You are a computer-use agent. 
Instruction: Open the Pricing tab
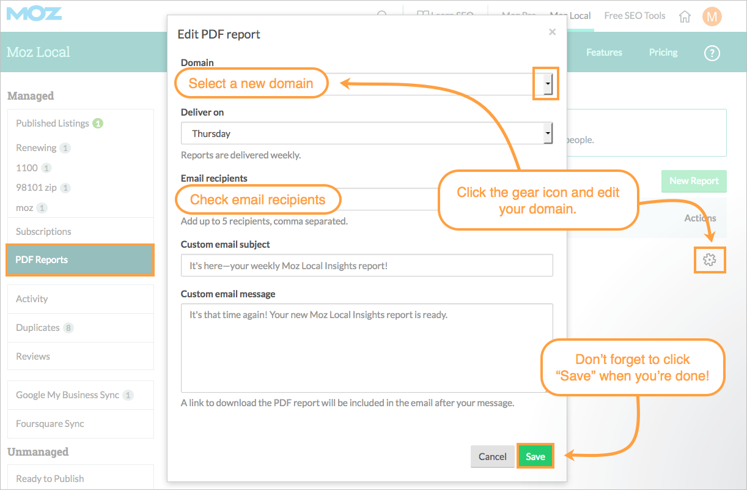[663, 53]
